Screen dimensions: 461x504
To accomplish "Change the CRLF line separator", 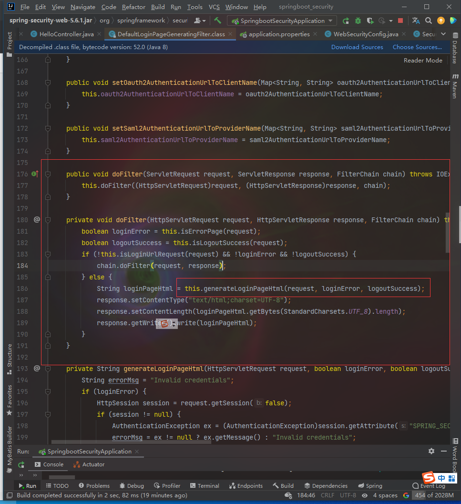I will click(327, 495).
